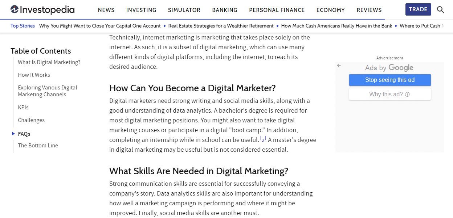Click the ad back arrow icon
This screenshot has width=453, height=218.
[339, 66]
